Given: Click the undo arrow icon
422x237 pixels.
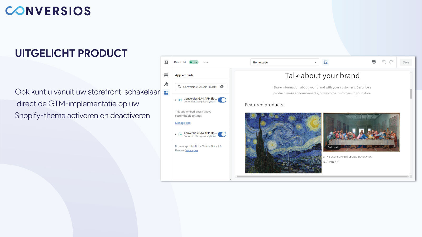Looking at the screenshot, I should click(x=384, y=62).
